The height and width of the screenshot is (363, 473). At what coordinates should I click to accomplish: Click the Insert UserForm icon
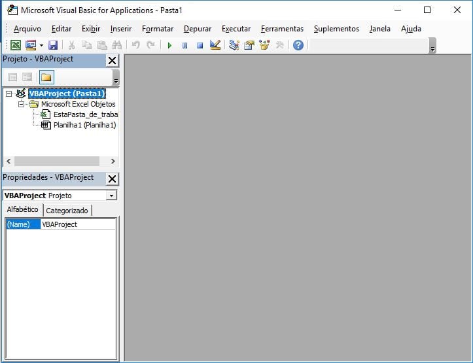(31, 45)
